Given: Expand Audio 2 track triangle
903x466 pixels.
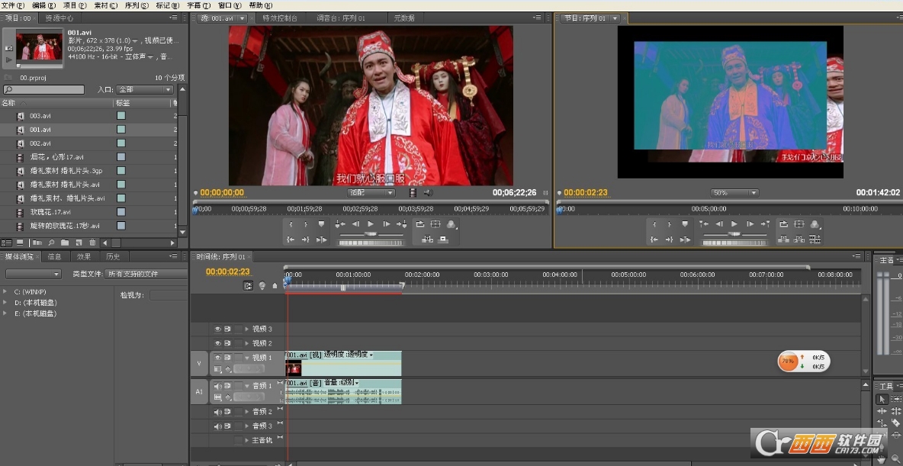Looking at the screenshot, I should pyautogui.click(x=247, y=412).
